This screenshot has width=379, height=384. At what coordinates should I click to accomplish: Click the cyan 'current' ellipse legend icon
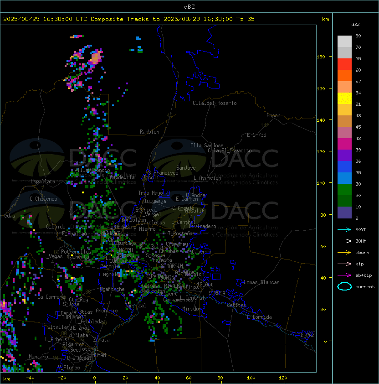(344, 286)
